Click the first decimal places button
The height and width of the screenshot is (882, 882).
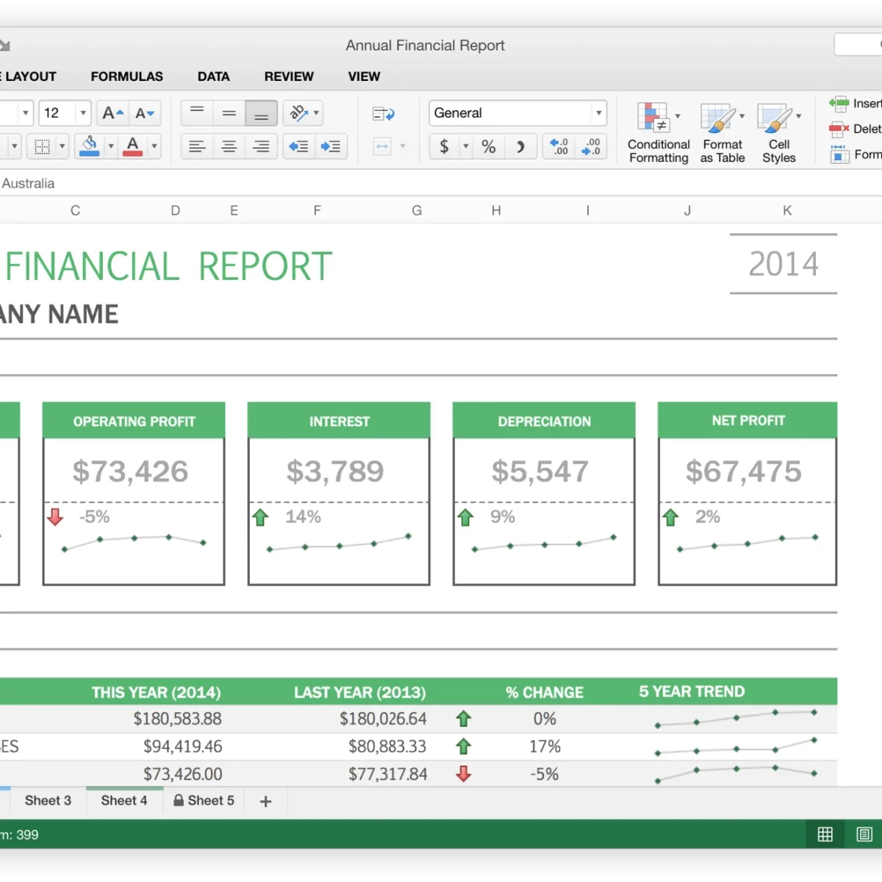click(x=559, y=146)
